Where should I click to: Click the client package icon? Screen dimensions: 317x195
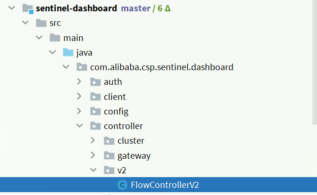96,97
